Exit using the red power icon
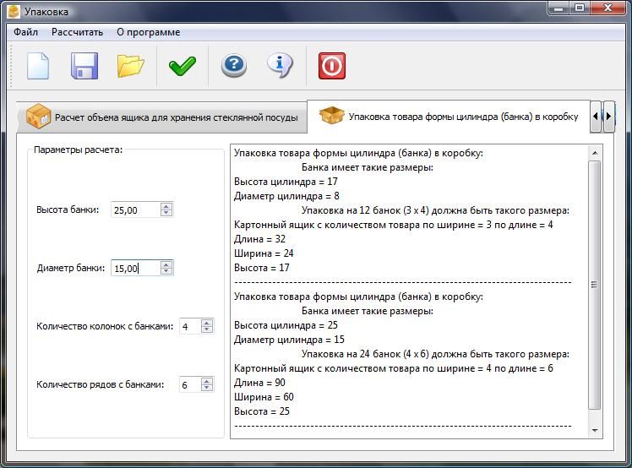Image resolution: width=632 pixels, height=468 pixels. pyautogui.click(x=332, y=66)
